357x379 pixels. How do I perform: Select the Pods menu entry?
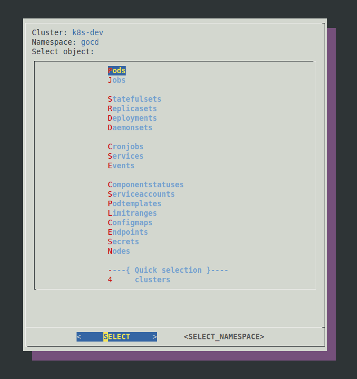(117, 71)
